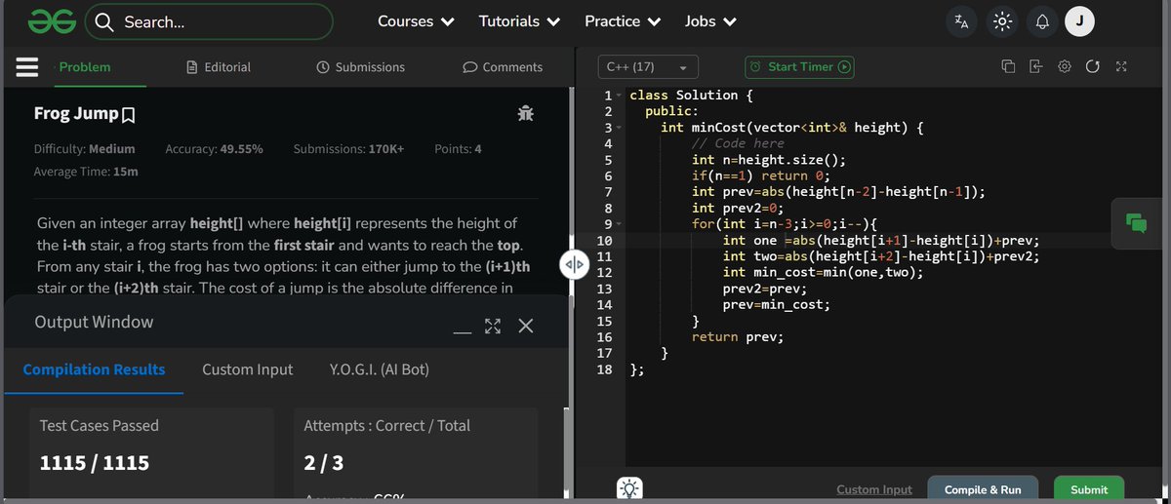
Task: Open the hamburger sidebar menu
Action: click(26, 67)
